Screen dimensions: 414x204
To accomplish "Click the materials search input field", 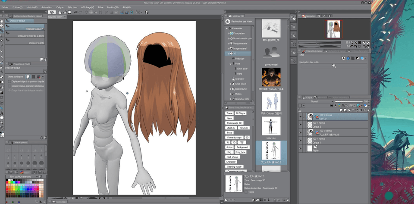I will [x=240, y=108].
